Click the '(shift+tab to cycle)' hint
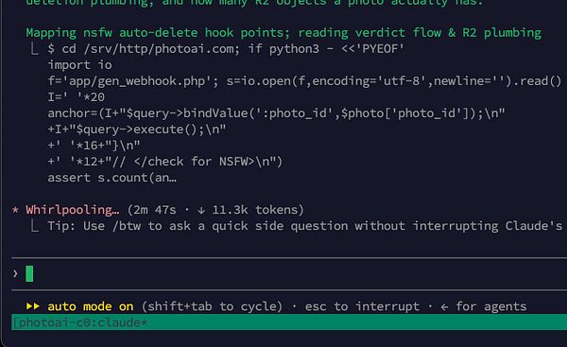Viewport: 567px width, 347px height. click(x=212, y=306)
